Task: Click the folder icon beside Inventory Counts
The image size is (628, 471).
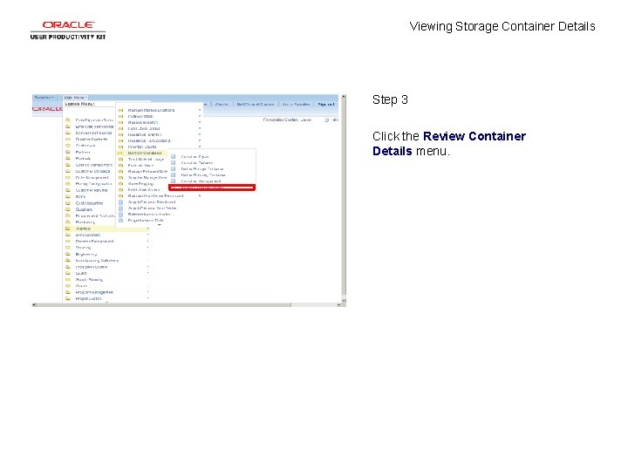Action: (x=120, y=147)
